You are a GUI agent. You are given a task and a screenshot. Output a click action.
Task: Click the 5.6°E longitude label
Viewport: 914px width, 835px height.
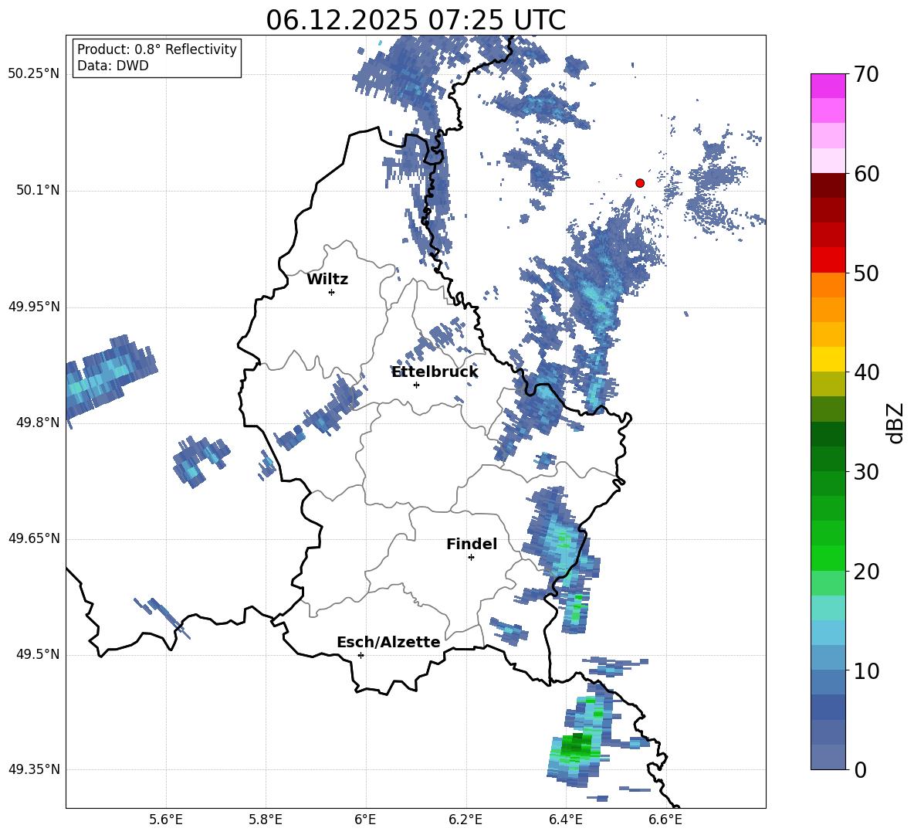click(x=166, y=820)
